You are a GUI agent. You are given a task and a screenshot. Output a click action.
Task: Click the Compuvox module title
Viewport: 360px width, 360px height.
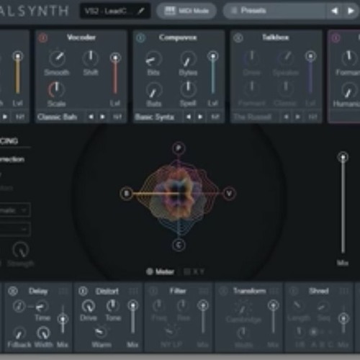click(x=178, y=37)
